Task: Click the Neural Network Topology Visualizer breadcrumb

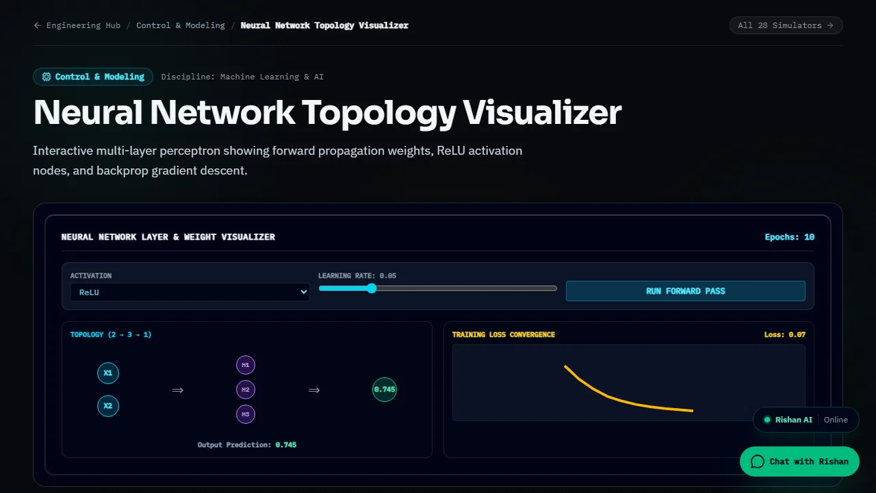Action: 324,25
